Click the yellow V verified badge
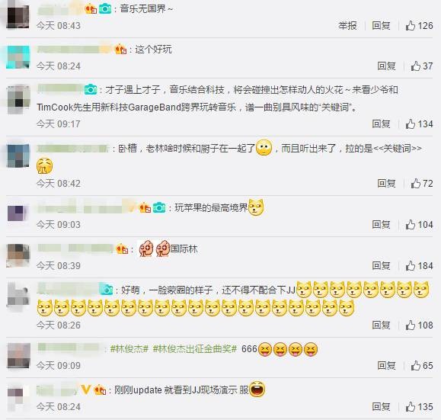Screen dimensions: 441x420 click(x=85, y=390)
